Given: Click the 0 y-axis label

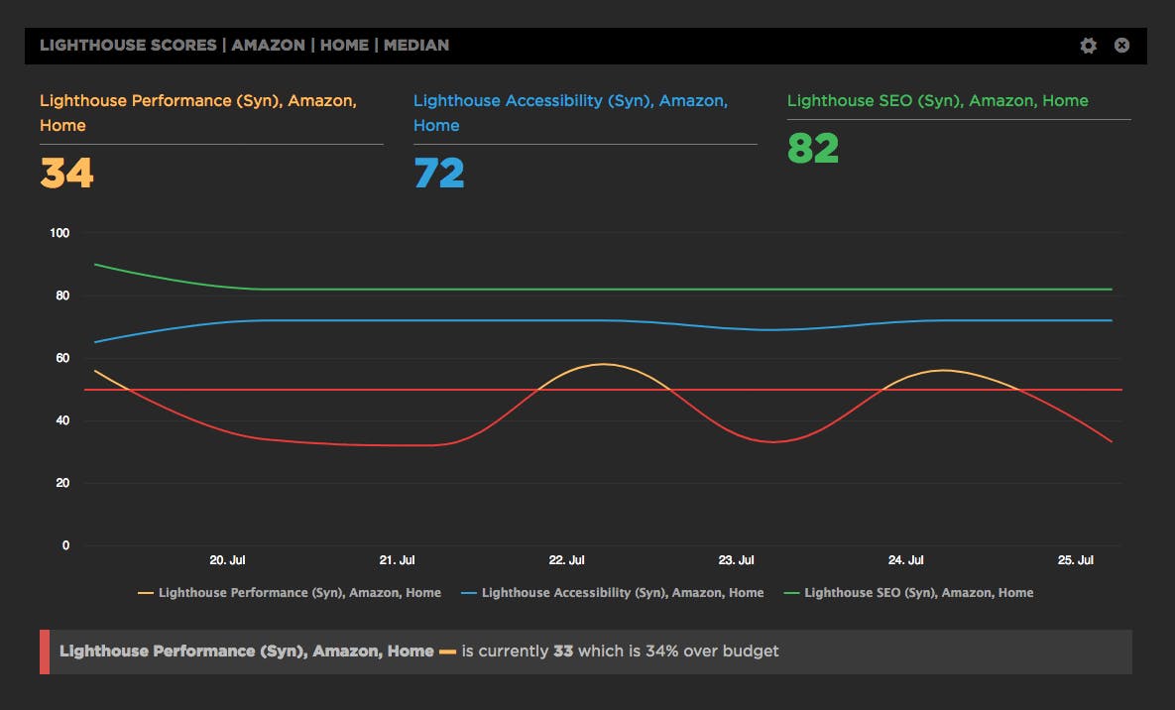Looking at the screenshot, I should pyautogui.click(x=66, y=545).
